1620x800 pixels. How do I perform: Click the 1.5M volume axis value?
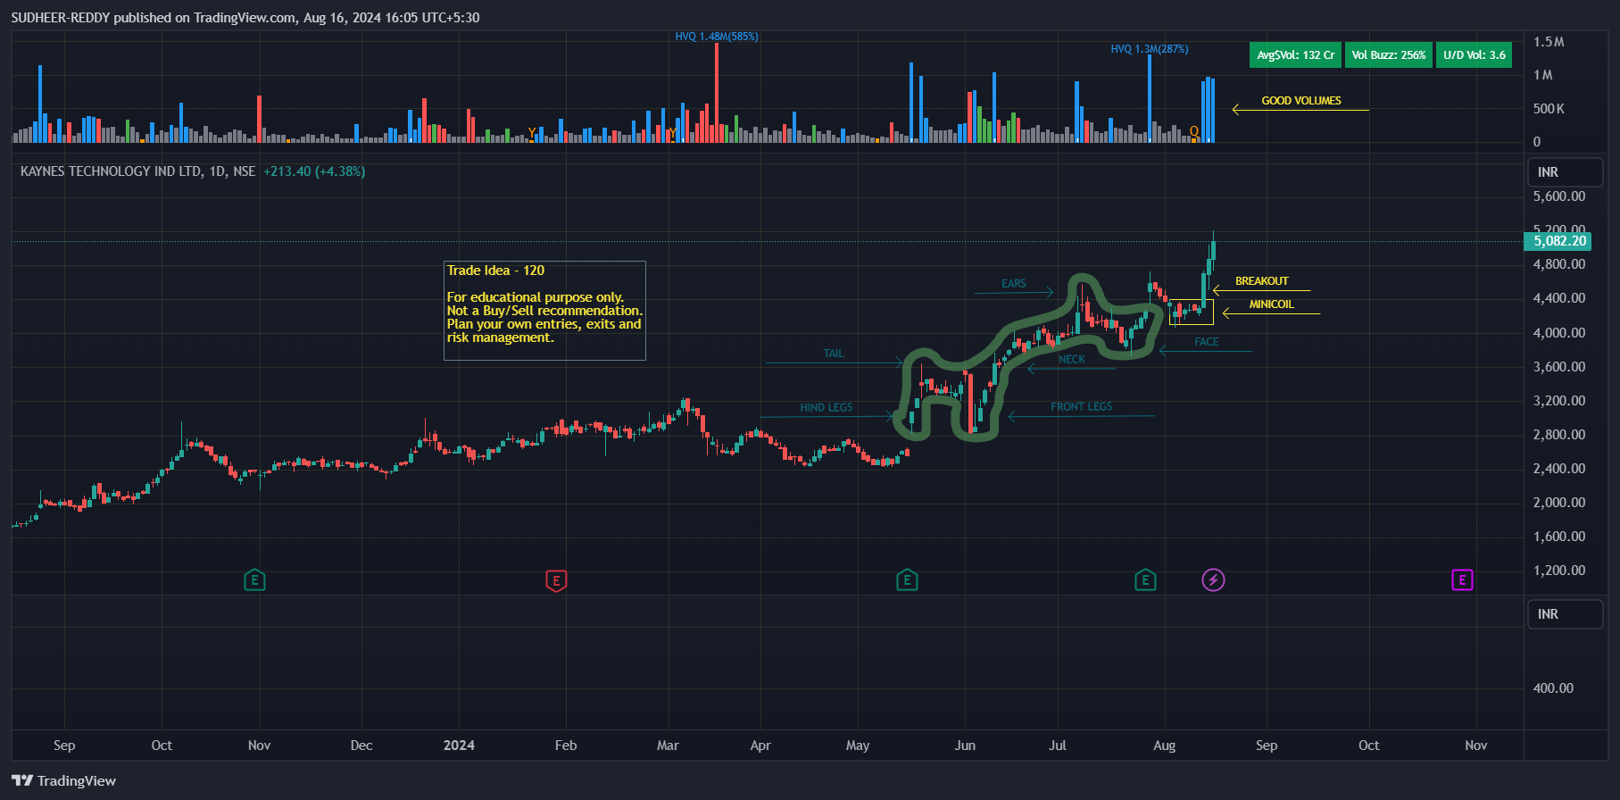pyautogui.click(x=1549, y=42)
